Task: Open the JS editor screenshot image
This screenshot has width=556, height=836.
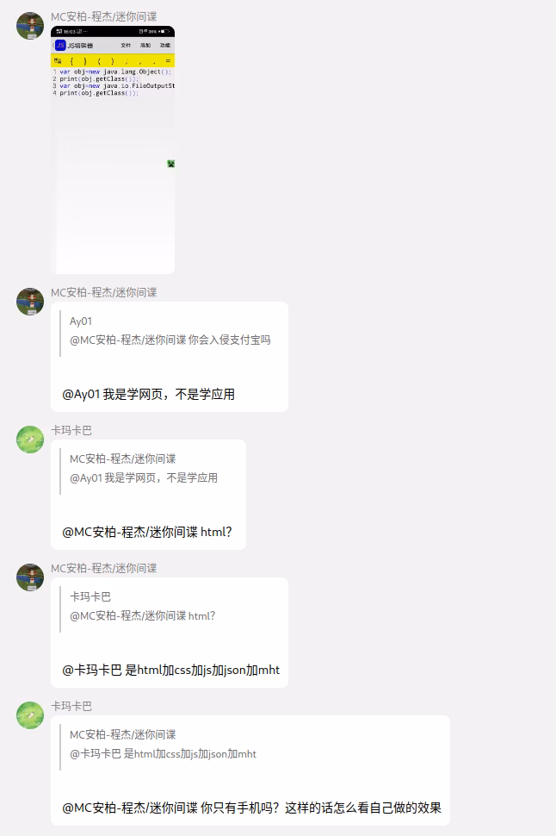Action: point(113,150)
